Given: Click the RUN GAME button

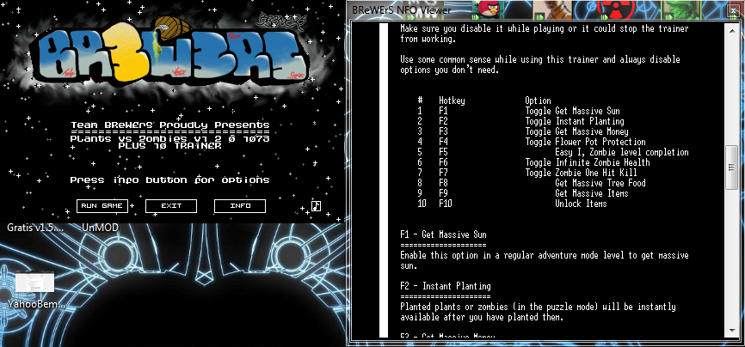Looking at the screenshot, I should click(x=102, y=206).
